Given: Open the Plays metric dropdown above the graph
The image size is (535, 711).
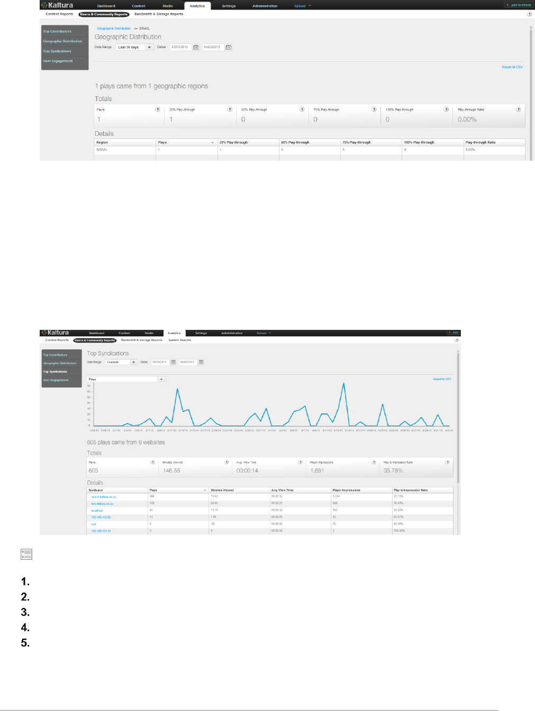Looking at the screenshot, I should tap(126, 379).
